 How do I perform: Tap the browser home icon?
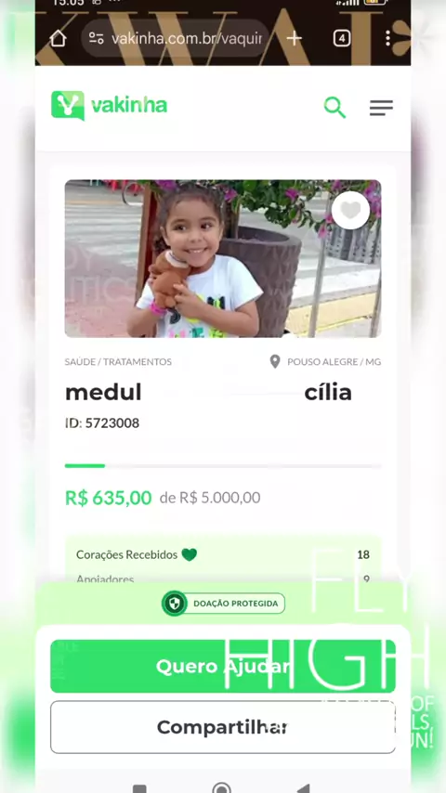pyautogui.click(x=58, y=38)
